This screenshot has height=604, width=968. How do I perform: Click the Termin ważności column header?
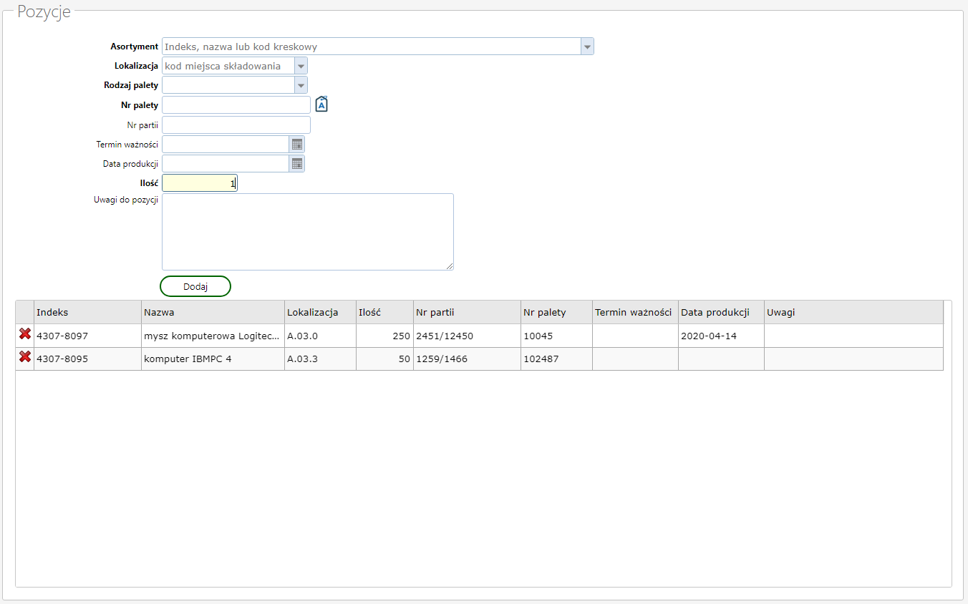635,312
